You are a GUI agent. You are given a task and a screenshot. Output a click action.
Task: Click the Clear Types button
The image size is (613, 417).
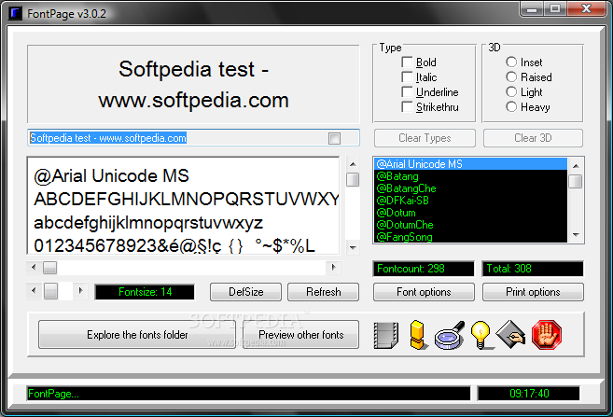(x=425, y=138)
